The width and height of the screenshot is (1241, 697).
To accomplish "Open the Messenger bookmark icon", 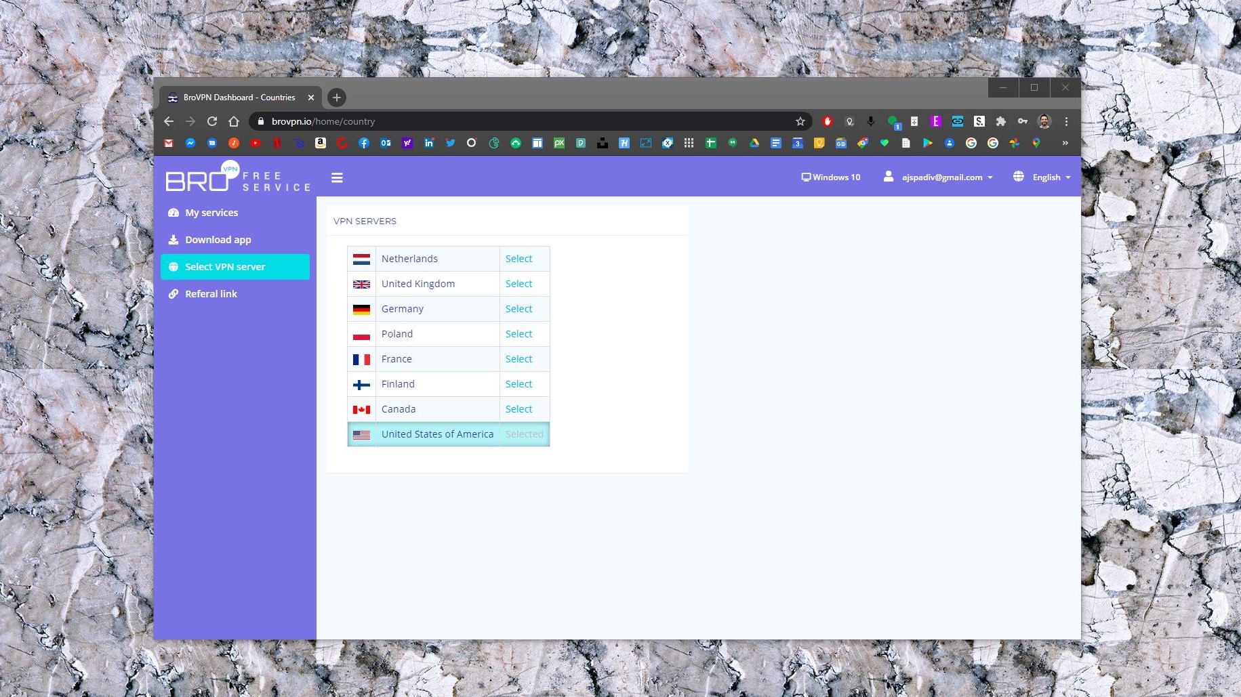I will click(190, 143).
